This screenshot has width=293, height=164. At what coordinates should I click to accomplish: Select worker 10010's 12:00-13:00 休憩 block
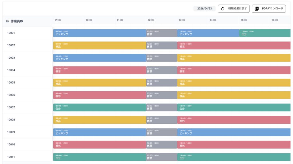(x=161, y=145)
